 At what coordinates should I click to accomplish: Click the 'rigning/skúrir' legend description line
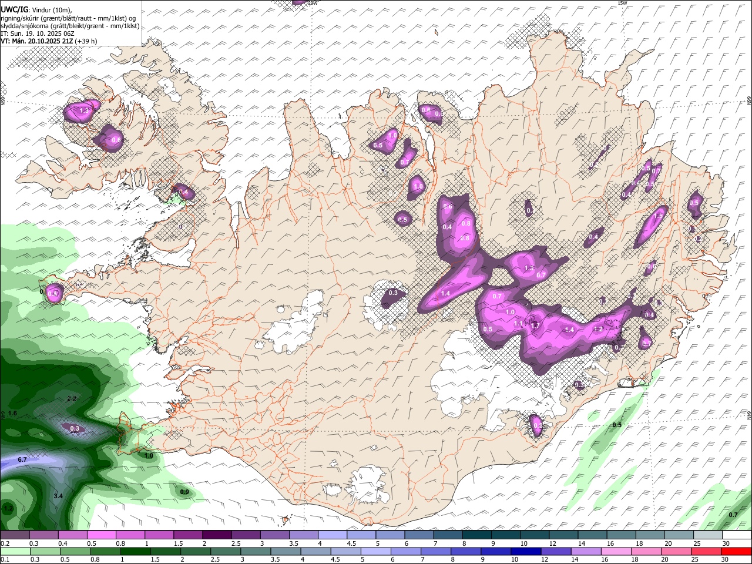69,18
